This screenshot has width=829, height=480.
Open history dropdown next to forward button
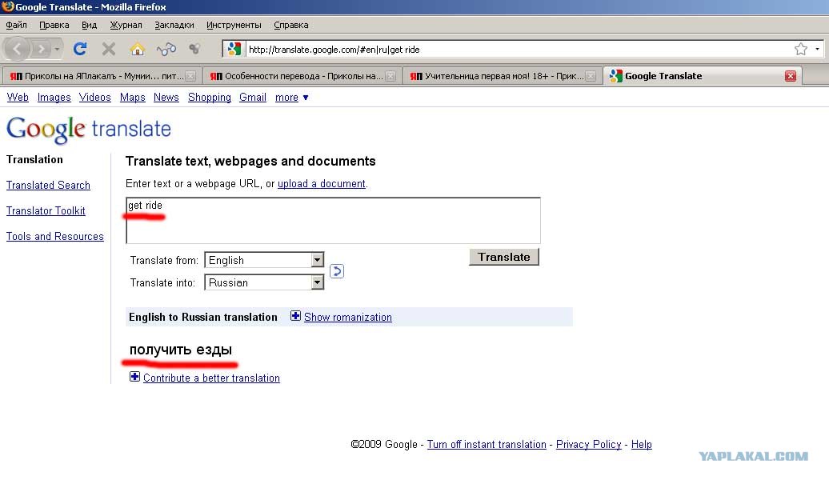click(57, 49)
